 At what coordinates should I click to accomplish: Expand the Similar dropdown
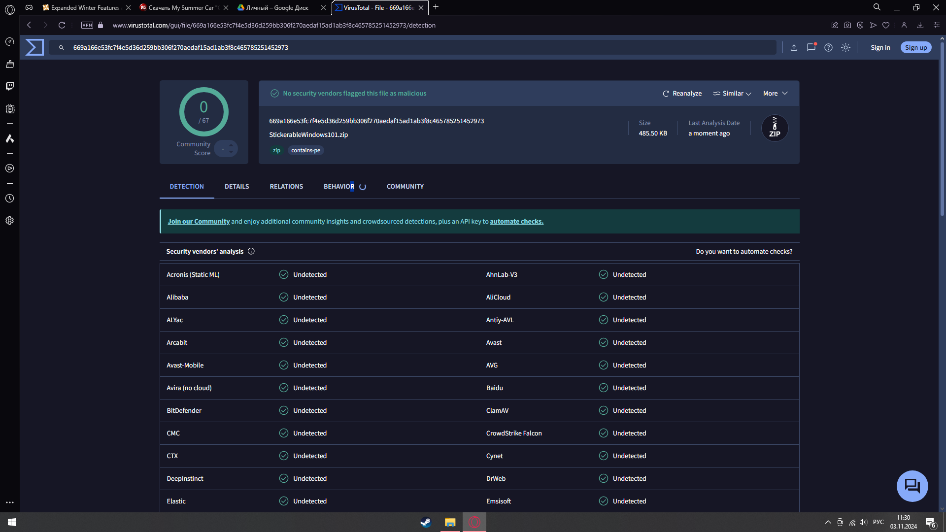click(732, 94)
